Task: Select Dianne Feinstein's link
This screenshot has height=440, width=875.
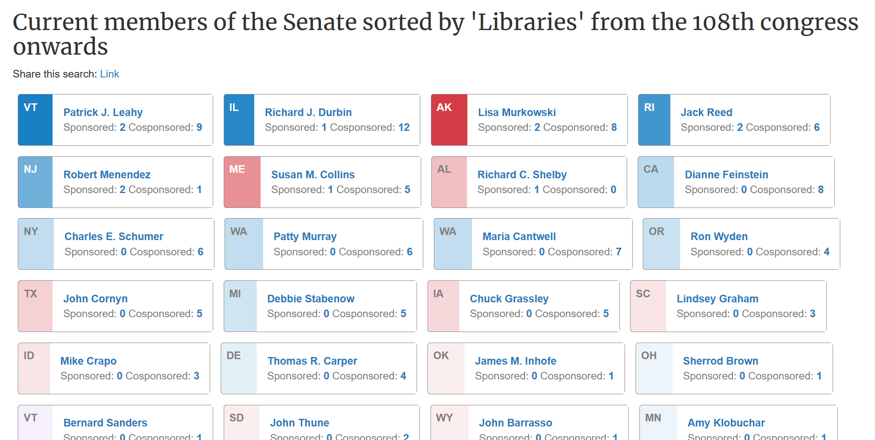Action: coord(726,174)
